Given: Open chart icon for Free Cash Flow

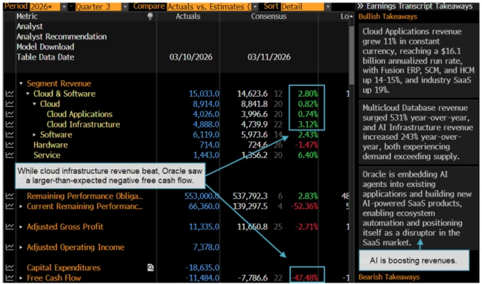Looking at the screenshot, I should coord(10,278).
